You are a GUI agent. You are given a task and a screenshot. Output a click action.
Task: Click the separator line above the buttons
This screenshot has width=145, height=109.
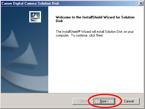(x=72, y=93)
